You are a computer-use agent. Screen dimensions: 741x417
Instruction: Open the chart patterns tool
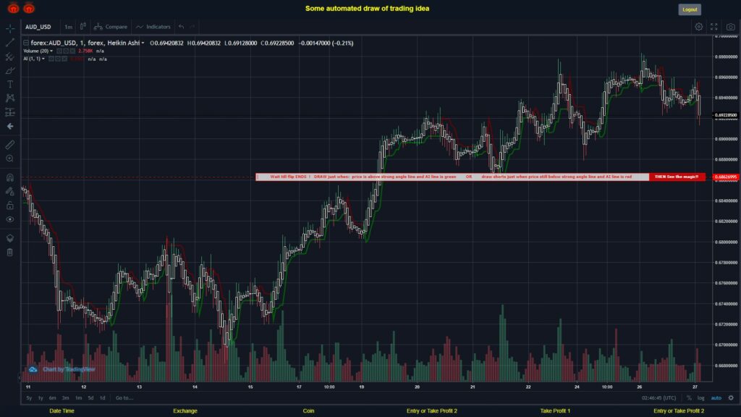[x=10, y=98]
